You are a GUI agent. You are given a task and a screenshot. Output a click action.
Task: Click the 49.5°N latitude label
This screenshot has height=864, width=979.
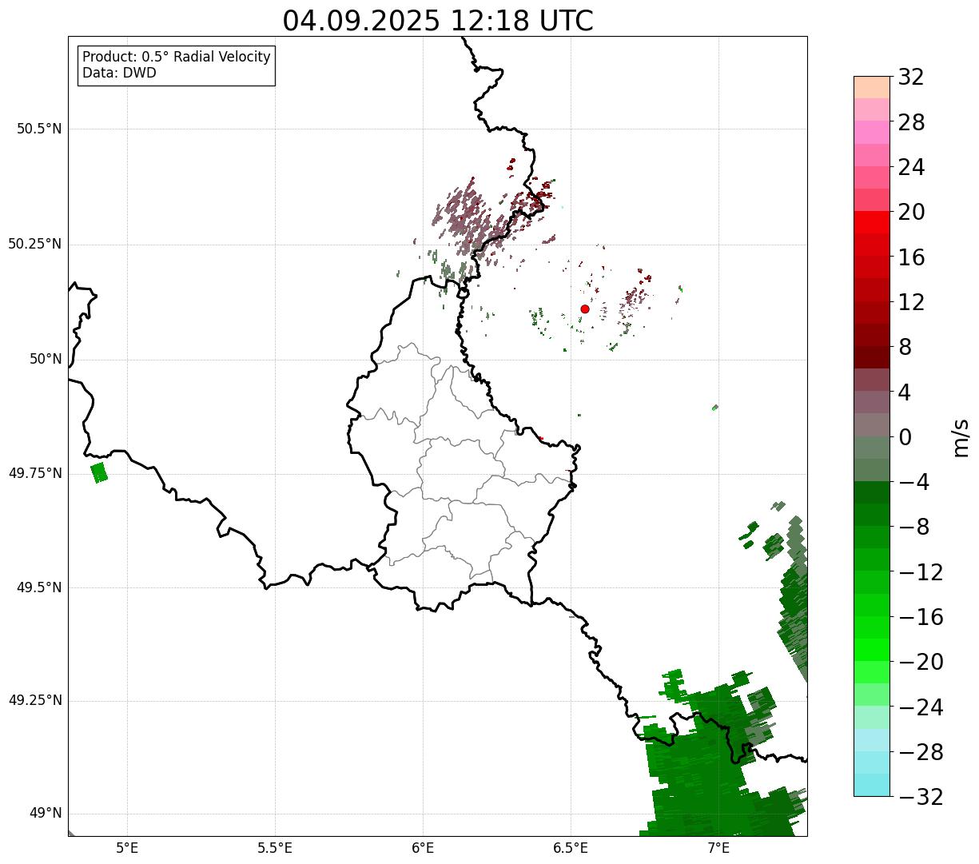coord(39,587)
